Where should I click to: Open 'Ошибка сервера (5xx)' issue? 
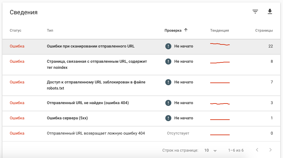[67, 118]
